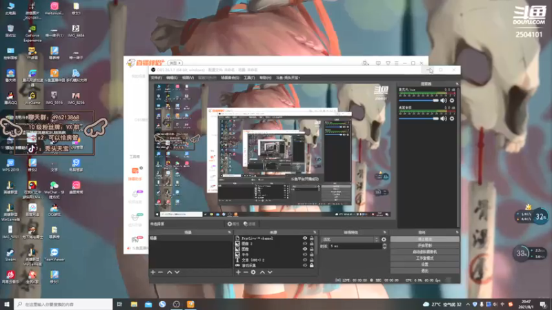This screenshot has width=552, height=310.
Task: Mute the desktop audio speaker in the mixer
Action: coord(443,118)
